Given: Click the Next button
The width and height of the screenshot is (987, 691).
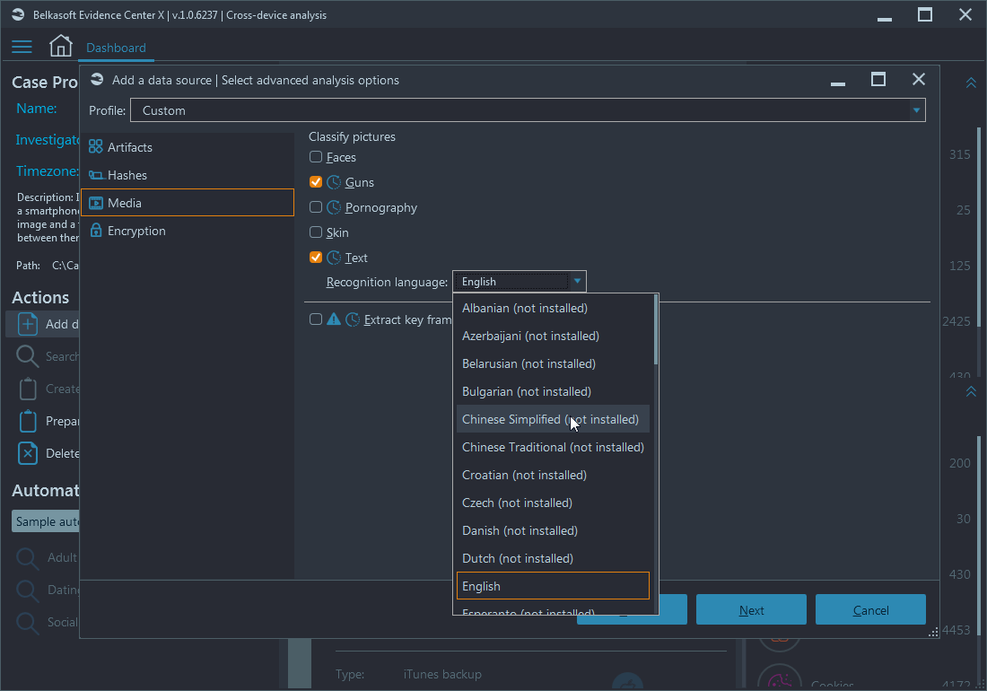Looking at the screenshot, I should pos(751,610).
